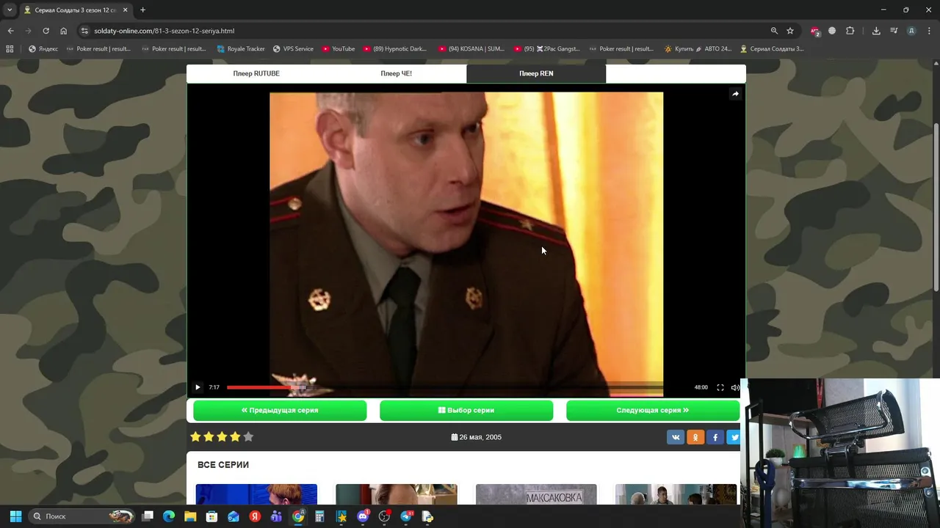Open Discord from the taskbar
This screenshot has height=528, width=940.
[x=363, y=516]
